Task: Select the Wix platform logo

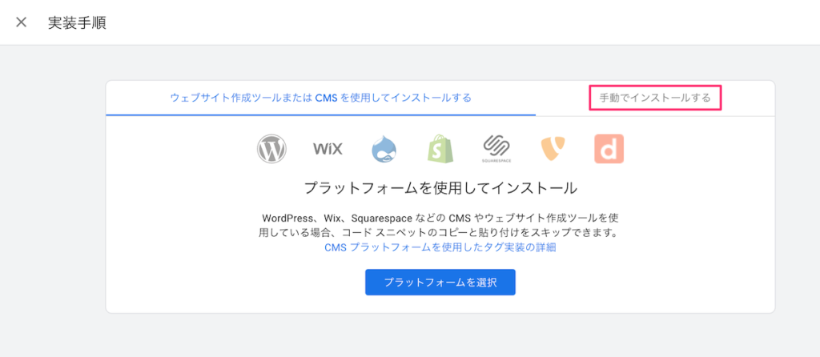Action: [x=328, y=149]
